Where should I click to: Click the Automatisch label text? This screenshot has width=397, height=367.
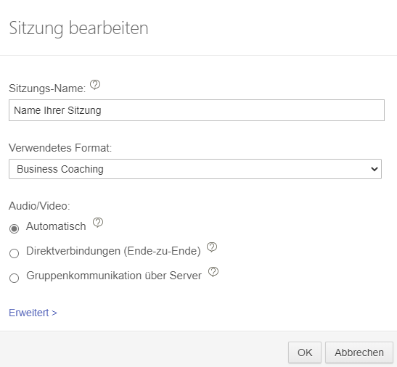click(x=56, y=226)
